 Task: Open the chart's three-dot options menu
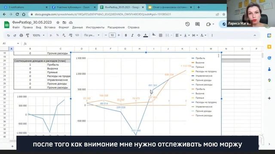coord(219,56)
